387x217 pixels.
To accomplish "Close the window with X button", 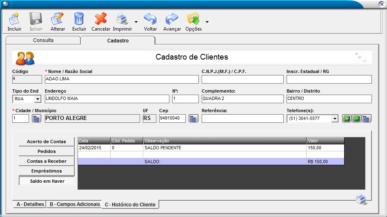I will click(382, 4).
